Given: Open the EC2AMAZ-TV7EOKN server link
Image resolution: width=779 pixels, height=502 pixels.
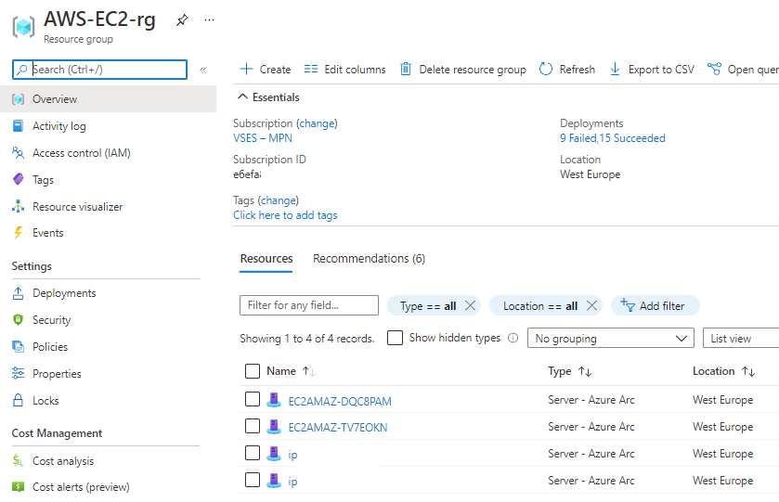Looking at the screenshot, I should click(x=338, y=428).
